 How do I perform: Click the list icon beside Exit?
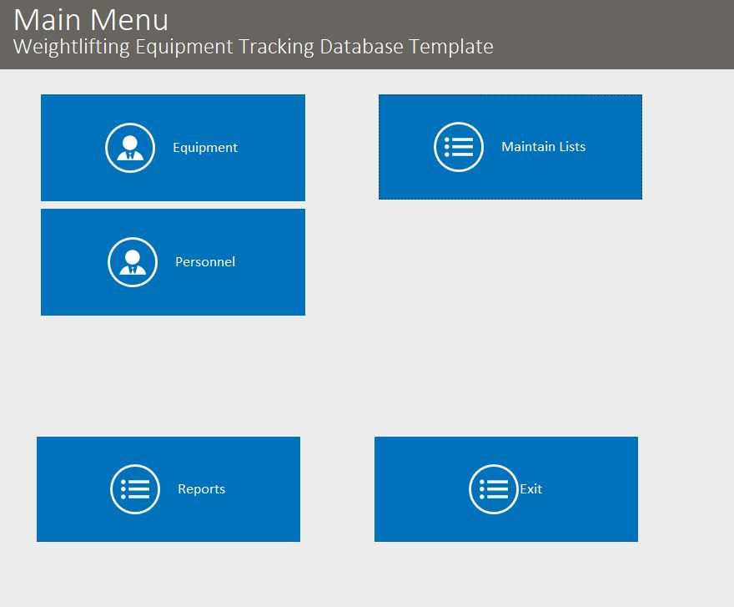tap(494, 489)
